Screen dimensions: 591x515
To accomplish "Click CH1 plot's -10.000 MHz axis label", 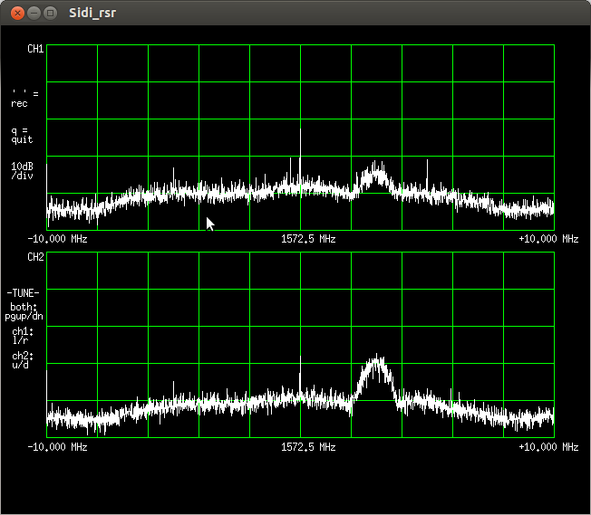I will [58, 239].
